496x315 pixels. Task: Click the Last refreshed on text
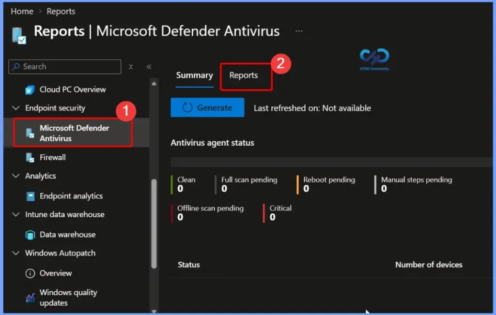click(x=312, y=108)
